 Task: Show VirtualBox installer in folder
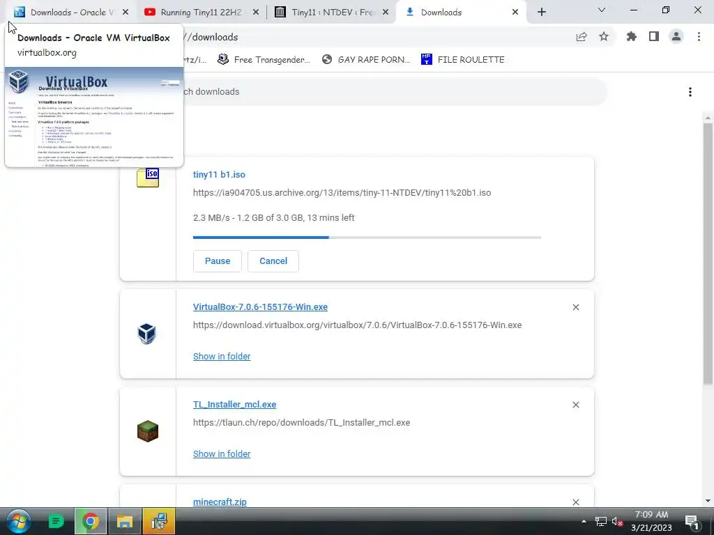pos(222,356)
